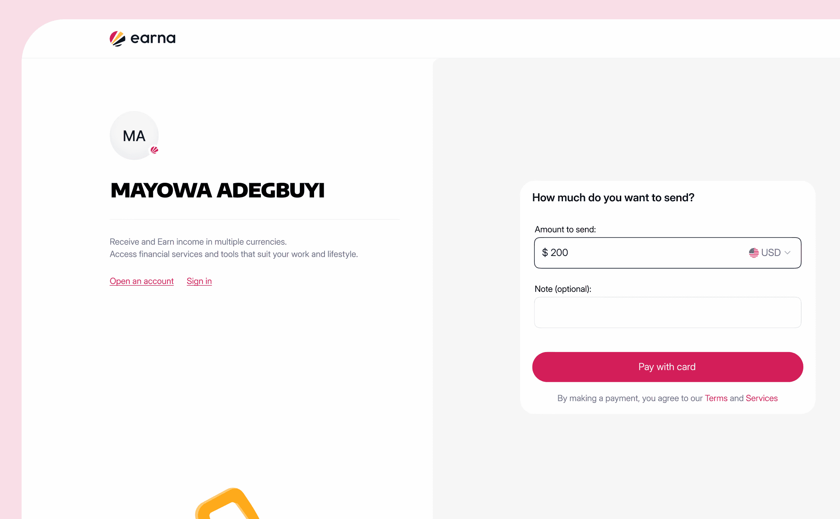
Task: Click the Sign in link
Action: tap(199, 281)
